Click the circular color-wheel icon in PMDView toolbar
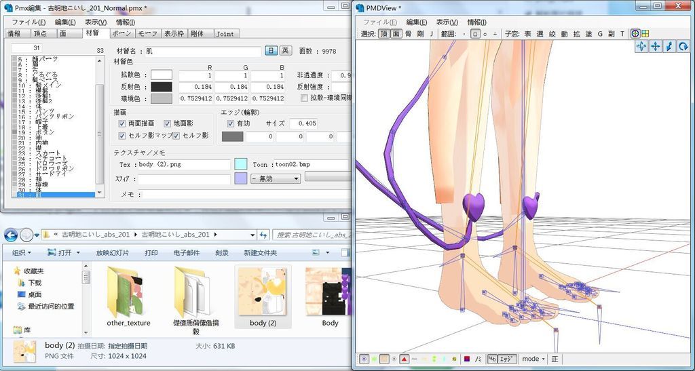695x371 pixels. click(x=635, y=33)
